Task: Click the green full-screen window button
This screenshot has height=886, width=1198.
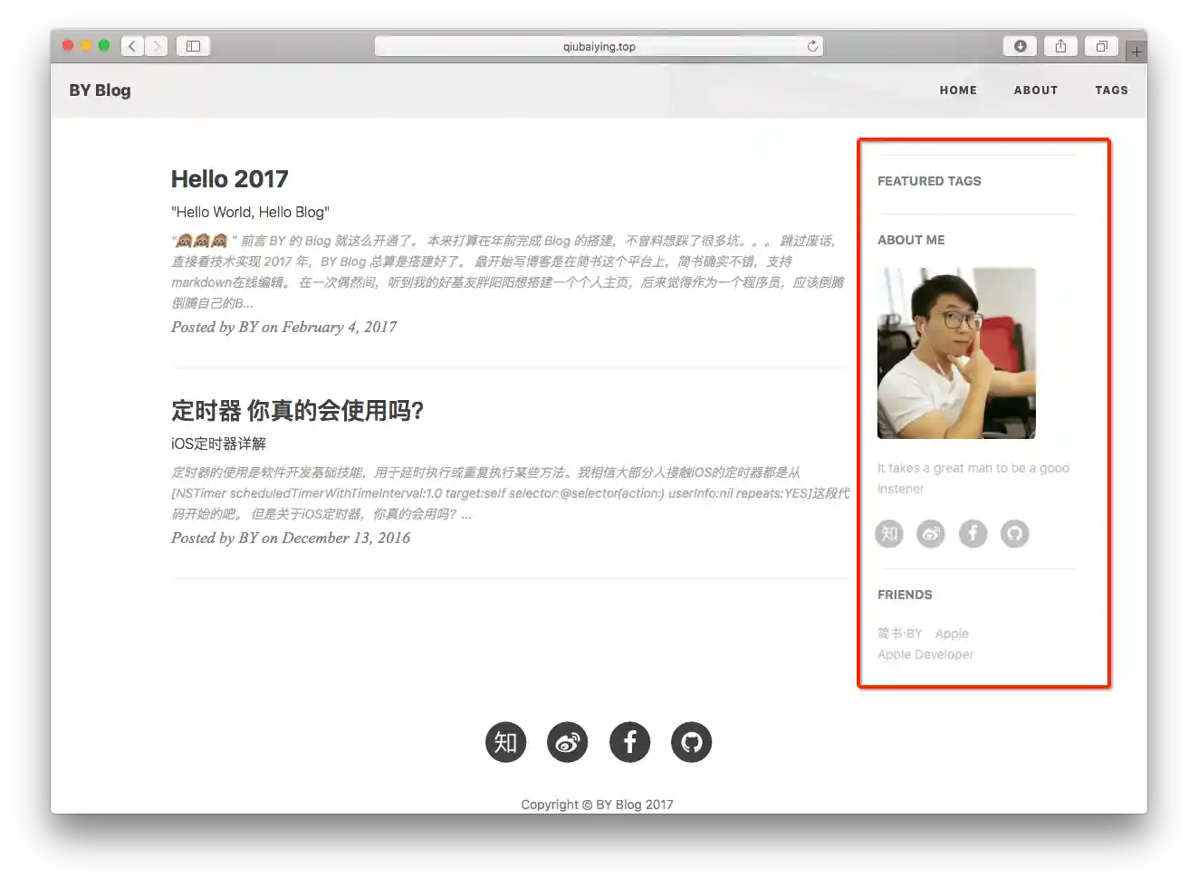Action: click(x=104, y=45)
